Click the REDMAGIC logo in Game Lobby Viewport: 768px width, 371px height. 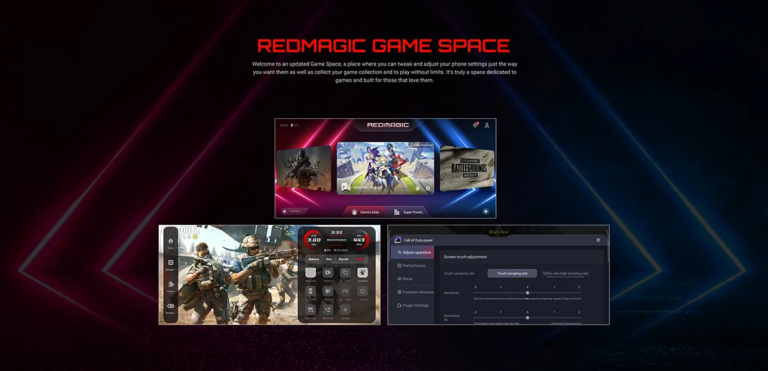click(x=388, y=125)
